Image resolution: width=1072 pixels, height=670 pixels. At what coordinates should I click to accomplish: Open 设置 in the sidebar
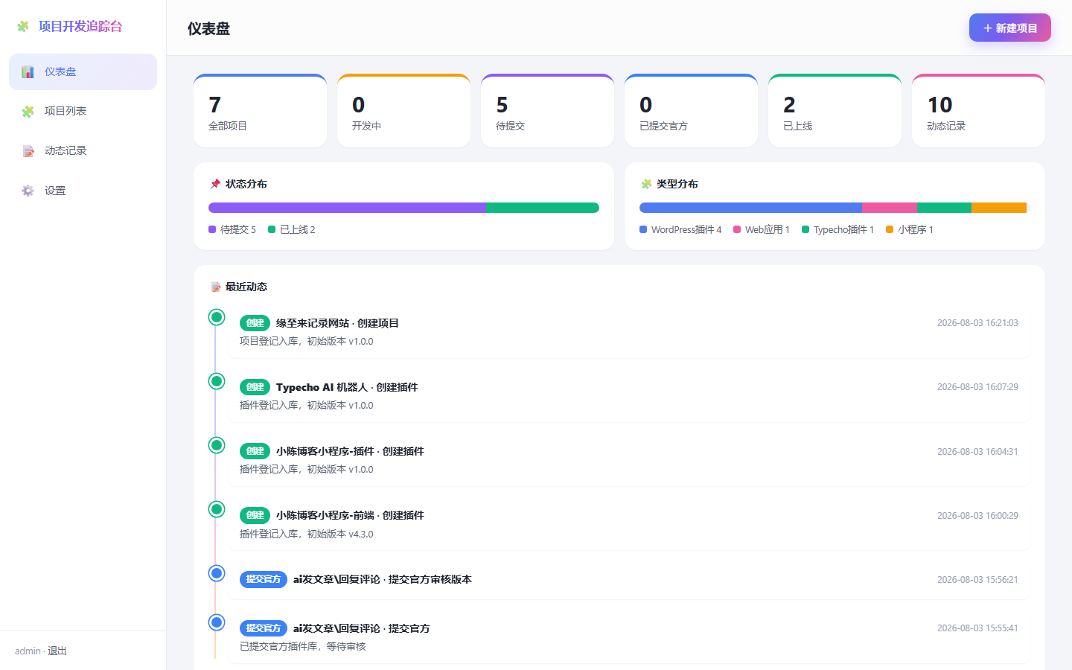point(83,191)
